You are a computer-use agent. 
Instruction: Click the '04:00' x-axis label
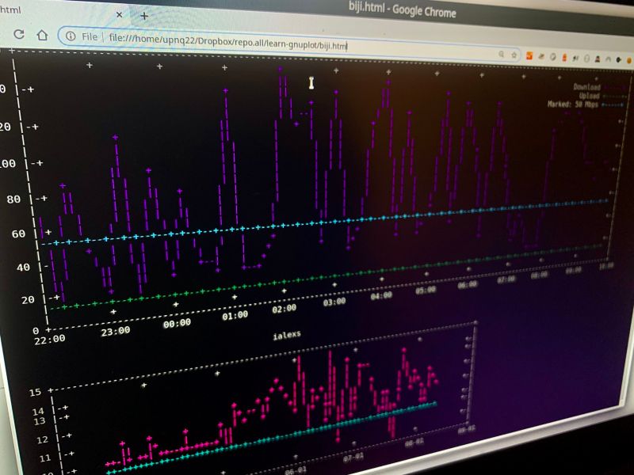click(381, 295)
